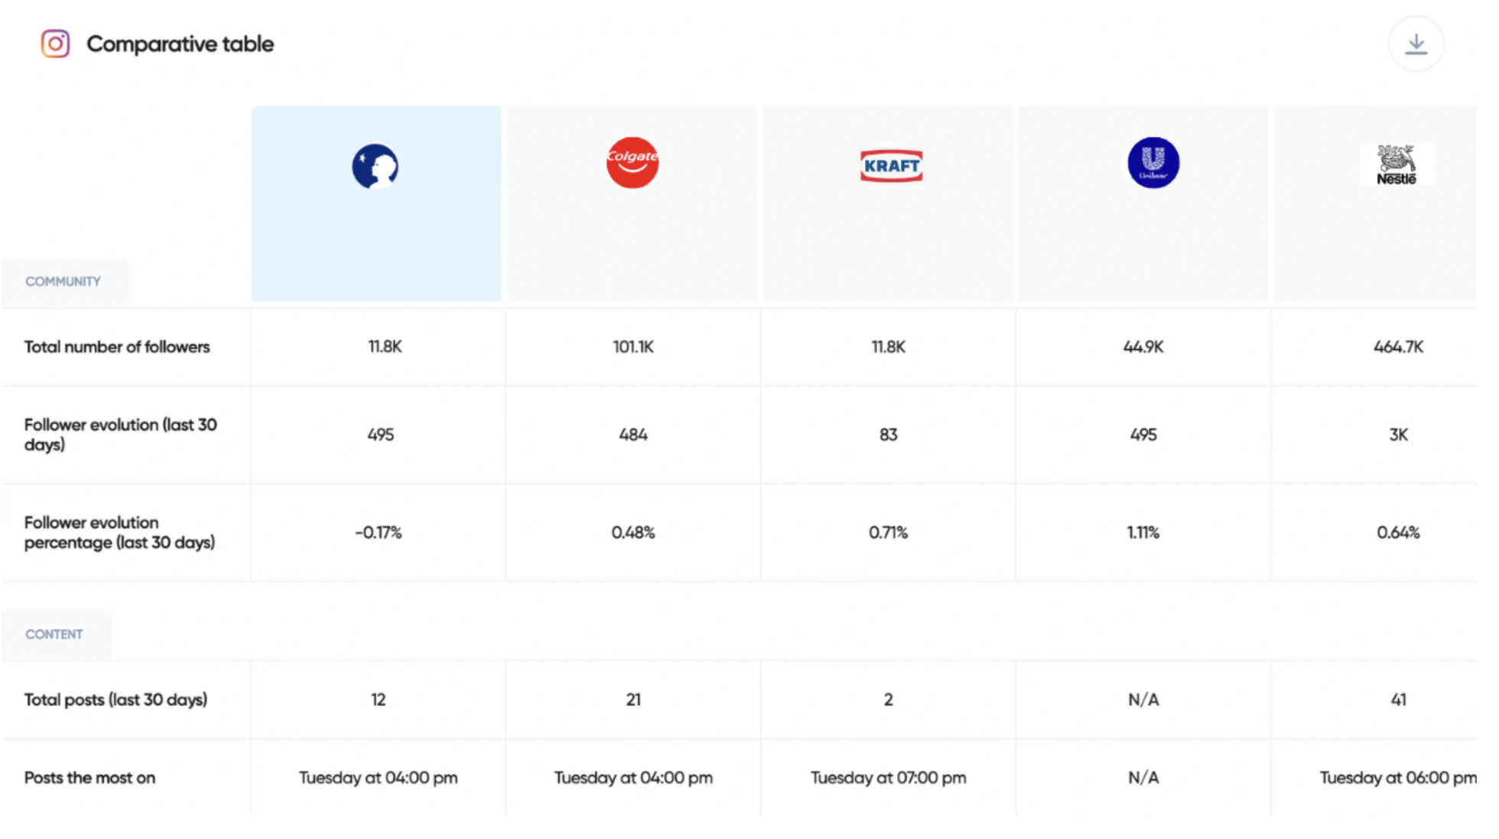
Task: Click Total number of followers row label
Action: pos(117,347)
